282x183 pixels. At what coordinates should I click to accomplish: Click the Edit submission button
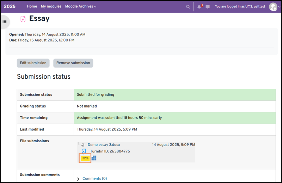33,63
